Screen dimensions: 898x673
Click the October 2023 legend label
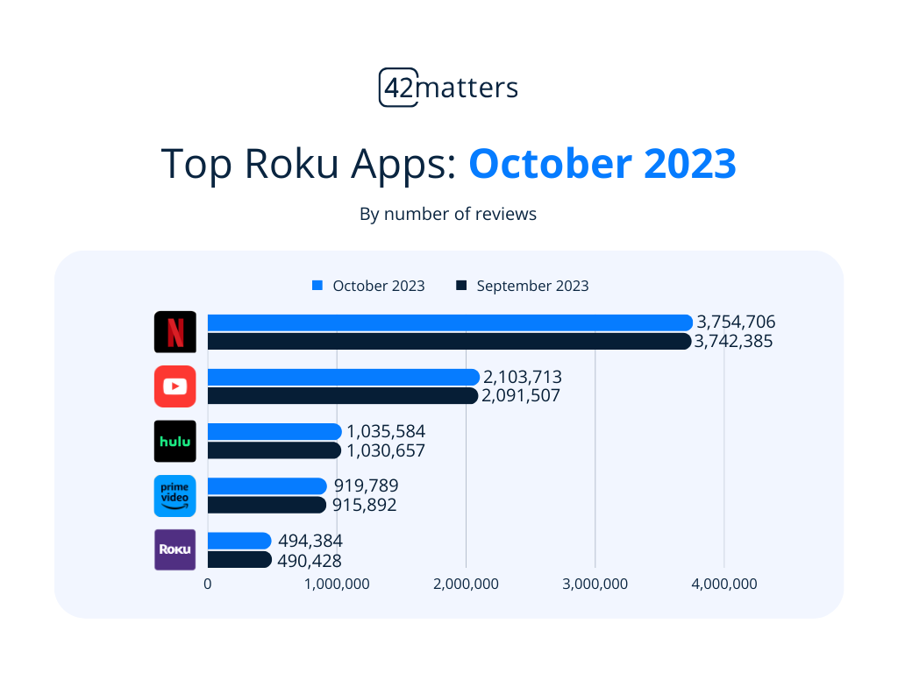[x=379, y=286]
